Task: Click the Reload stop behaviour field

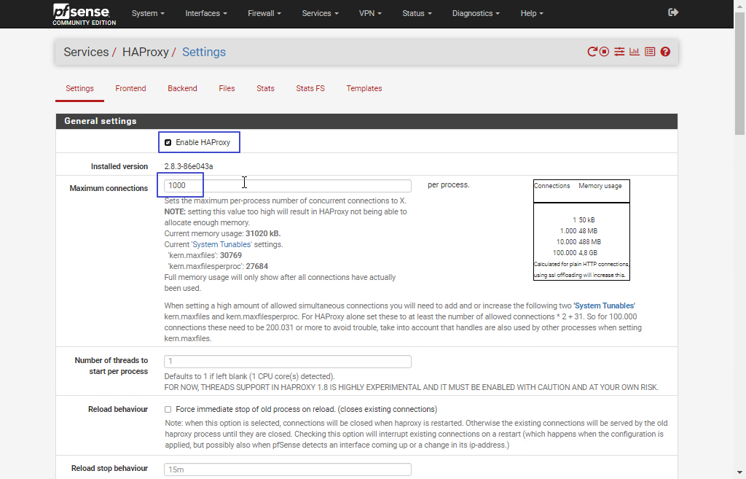Action: coord(287,470)
